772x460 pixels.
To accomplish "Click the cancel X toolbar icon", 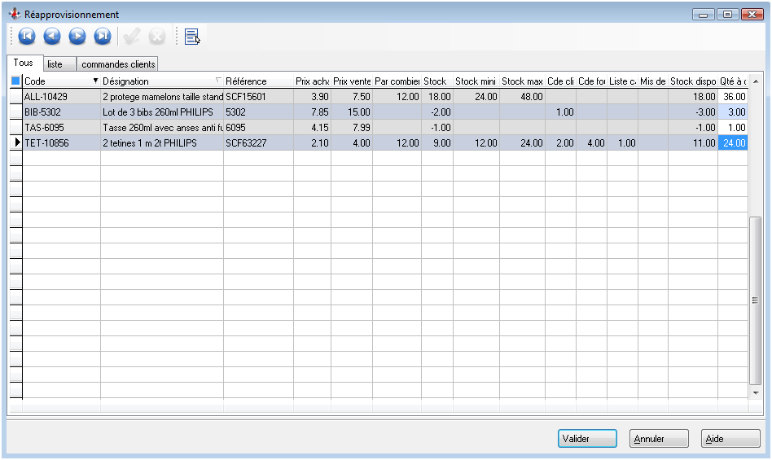I will (157, 36).
